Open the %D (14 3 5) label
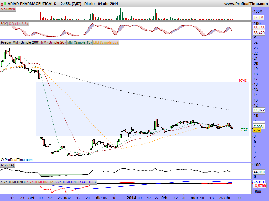 pos(18,24)
